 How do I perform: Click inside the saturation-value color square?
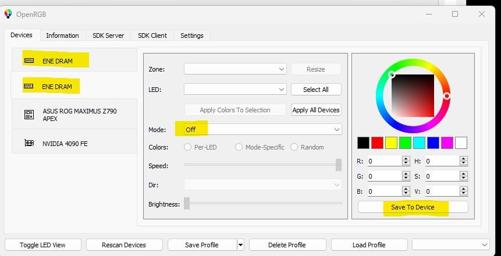tap(413, 95)
